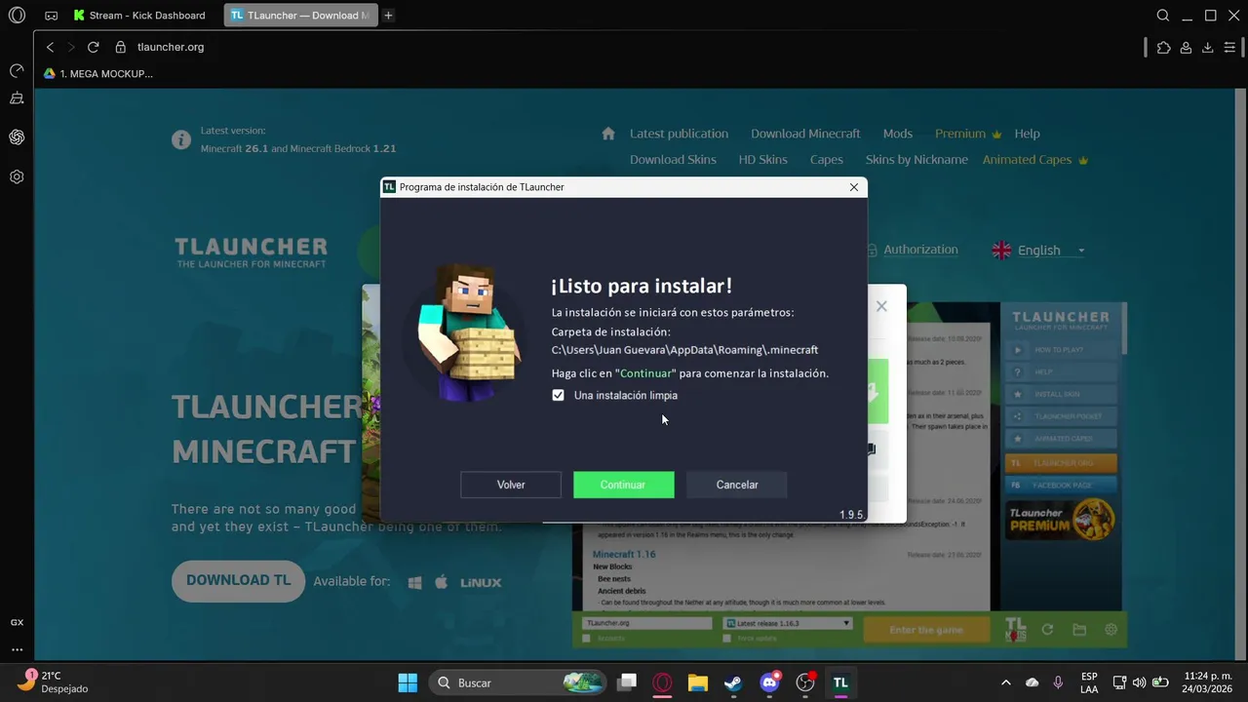Open the Easy Setup sliders icon

click(1229, 47)
